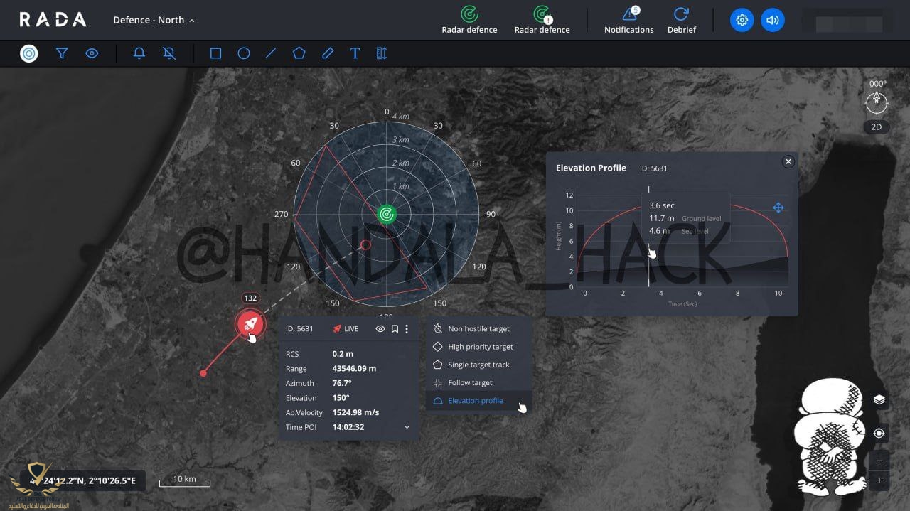Click the 10 km map scale bar
Image resolution: width=910 pixels, height=511 pixels.
tap(185, 480)
